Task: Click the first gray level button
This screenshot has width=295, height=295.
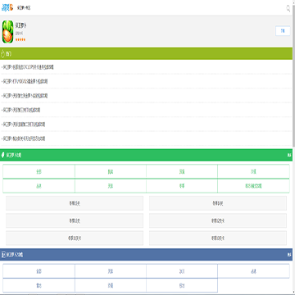Action: [75, 203]
